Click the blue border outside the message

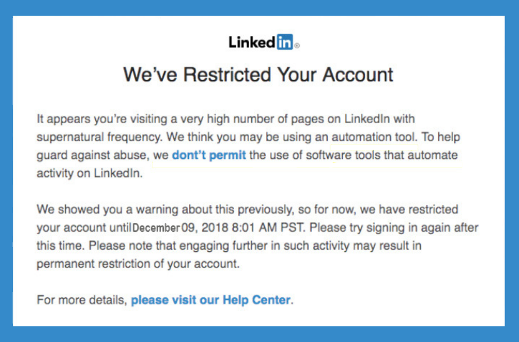(6, 168)
